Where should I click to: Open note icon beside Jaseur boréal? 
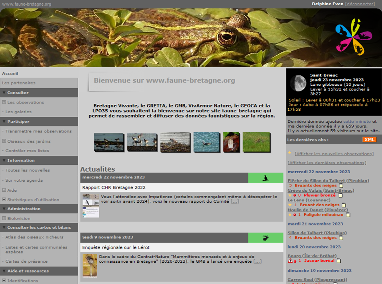tap(338, 261)
